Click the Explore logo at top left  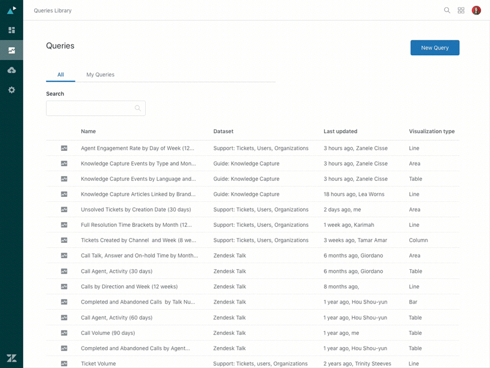point(12,9)
